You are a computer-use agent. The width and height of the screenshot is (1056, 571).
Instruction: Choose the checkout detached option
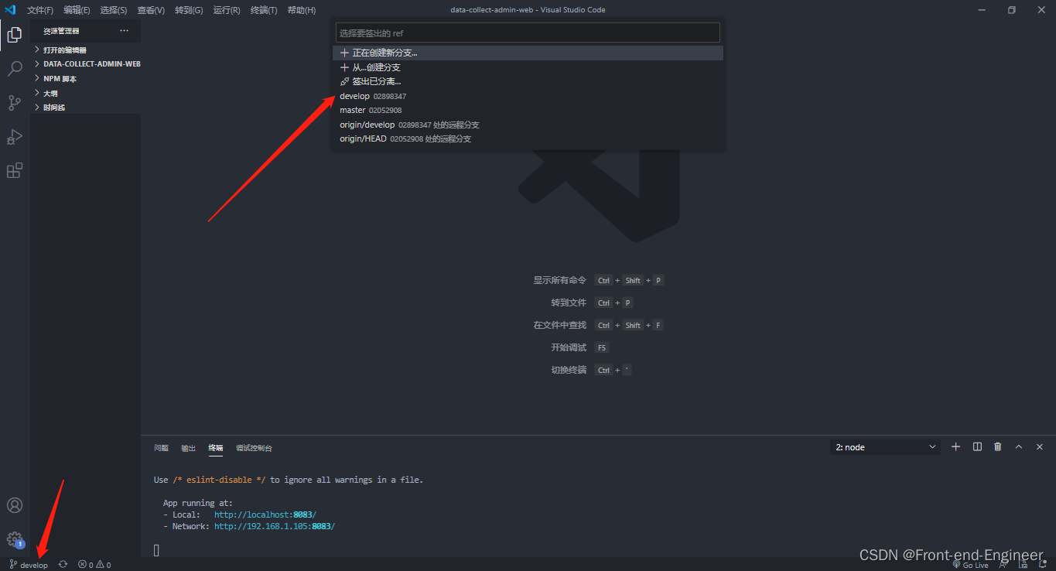(x=528, y=81)
